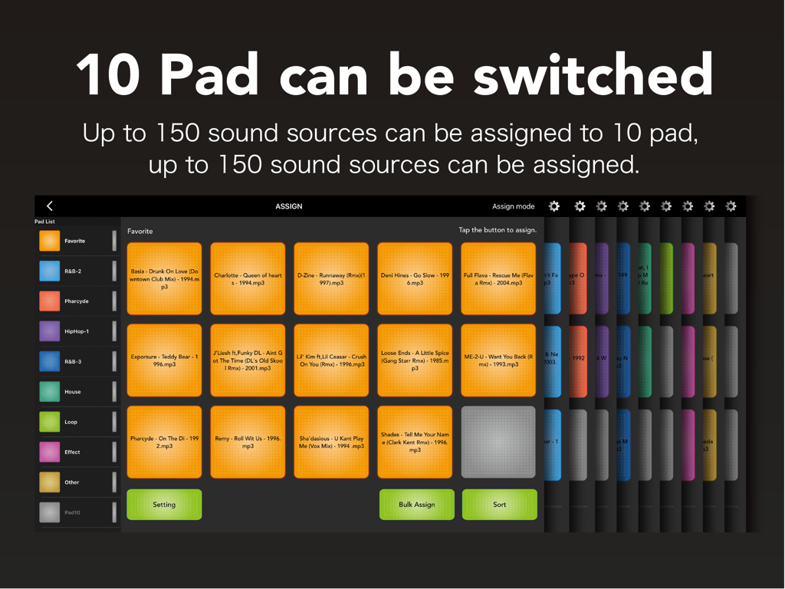Tap the orange Favorite icon in the Pad List
The height and width of the screenshot is (589, 785).
tap(49, 240)
